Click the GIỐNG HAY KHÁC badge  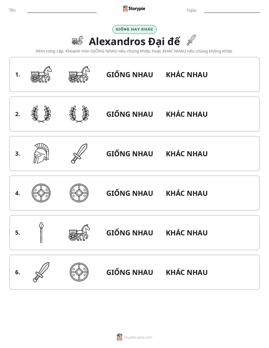pyautogui.click(x=134, y=29)
